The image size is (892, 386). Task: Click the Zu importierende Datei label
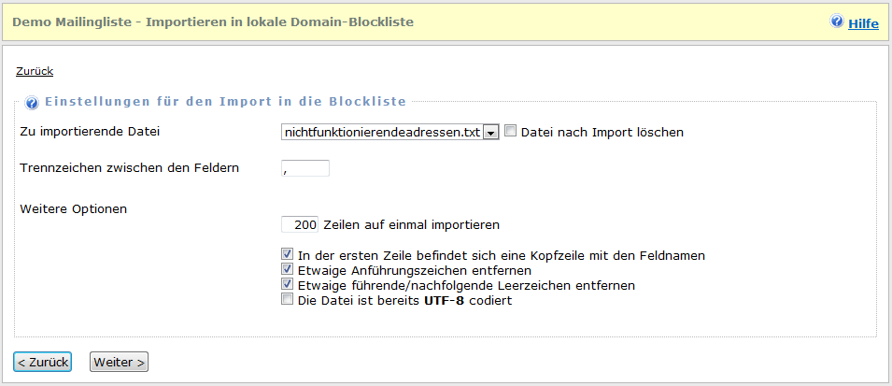[90, 132]
